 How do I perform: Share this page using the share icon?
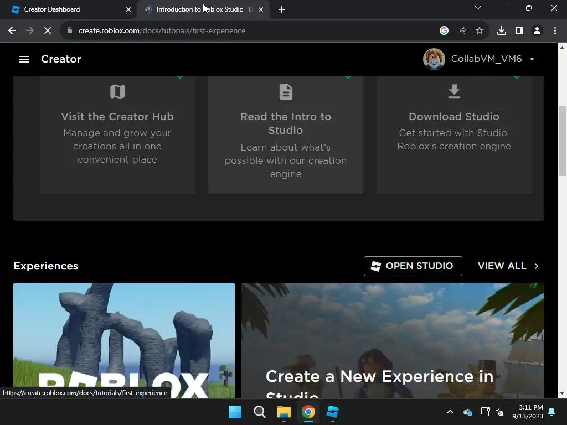(x=462, y=31)
